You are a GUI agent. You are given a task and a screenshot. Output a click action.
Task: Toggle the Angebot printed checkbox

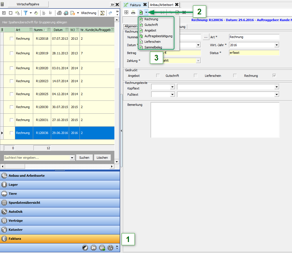tap(158, 75)
